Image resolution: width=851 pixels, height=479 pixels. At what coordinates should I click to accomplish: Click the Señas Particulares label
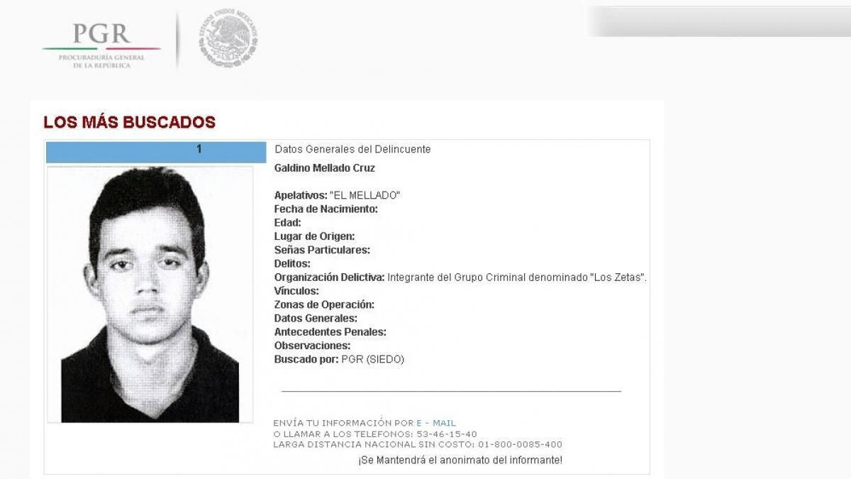(x=322, y=250)
